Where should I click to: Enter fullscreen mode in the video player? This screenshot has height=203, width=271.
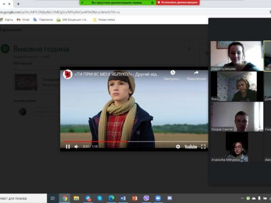203,146
